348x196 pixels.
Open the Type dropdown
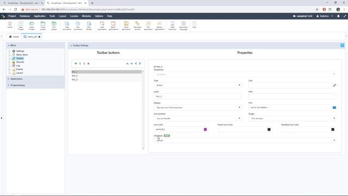click(x=197, y=85)
